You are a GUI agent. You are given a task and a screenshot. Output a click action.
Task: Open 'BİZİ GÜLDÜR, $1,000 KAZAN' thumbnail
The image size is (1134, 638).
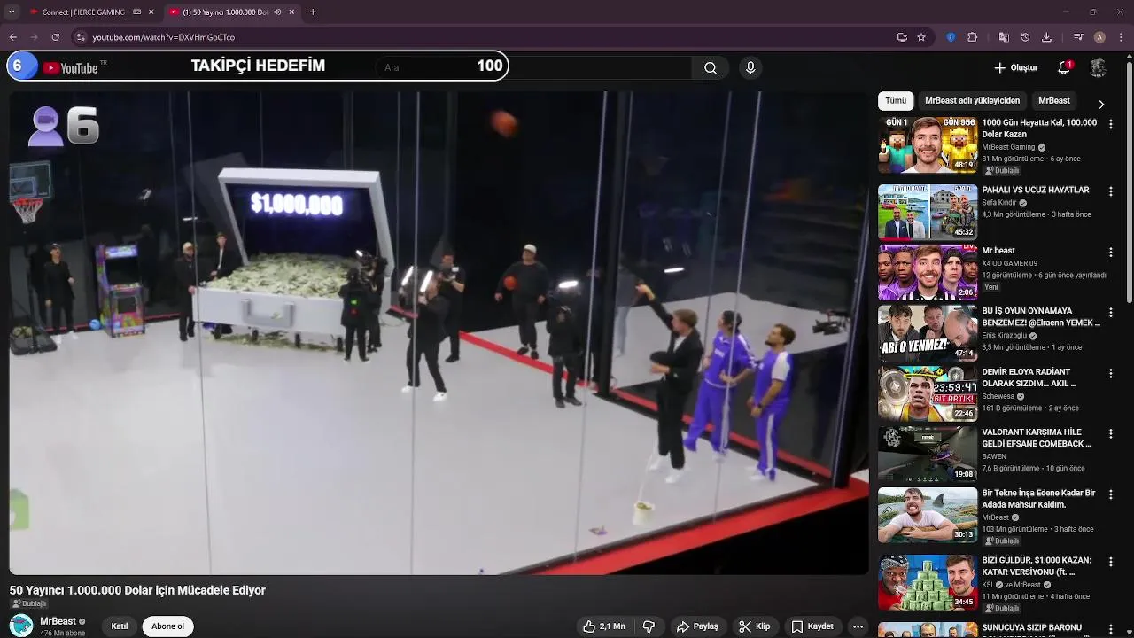tap(928, 582)
